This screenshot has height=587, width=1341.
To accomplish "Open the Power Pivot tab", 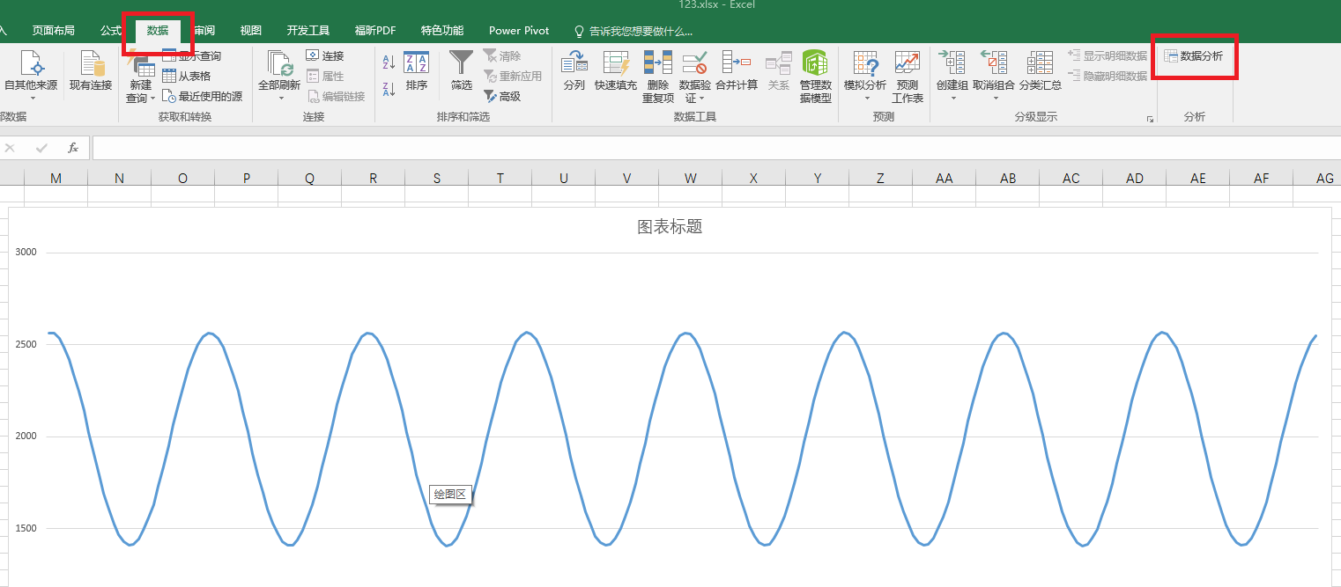I will pyautogui.click(x=518, y=29).
